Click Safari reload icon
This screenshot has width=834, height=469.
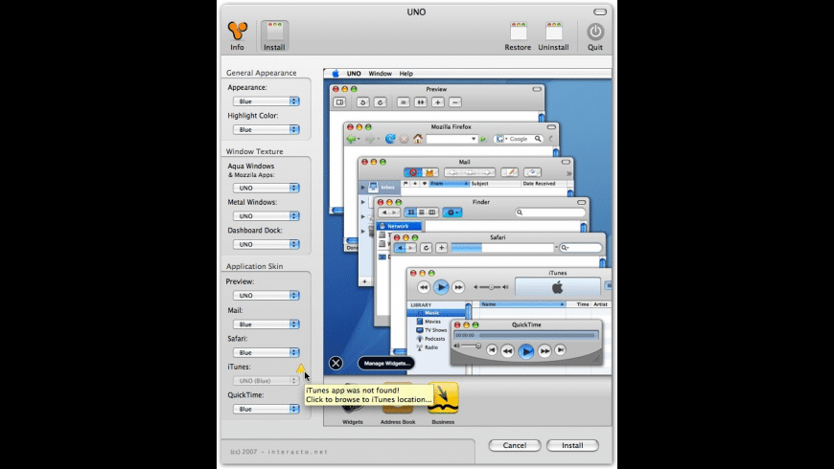(426, 248)
